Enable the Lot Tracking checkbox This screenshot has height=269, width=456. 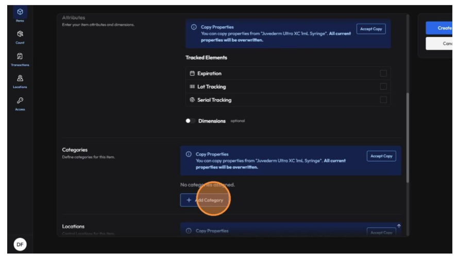(383, 87)
